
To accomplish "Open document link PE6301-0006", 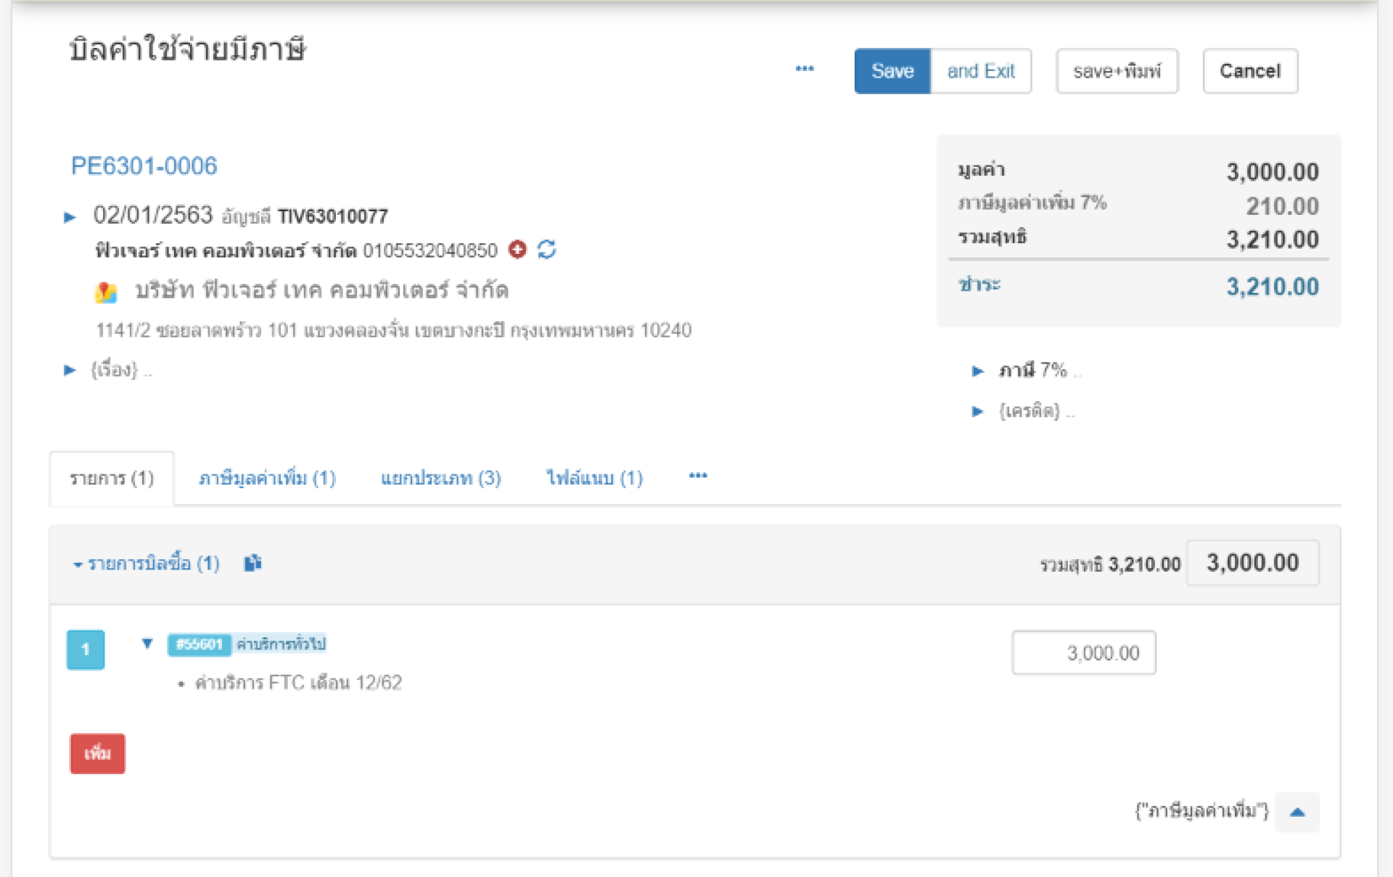I will coord(144,166).
